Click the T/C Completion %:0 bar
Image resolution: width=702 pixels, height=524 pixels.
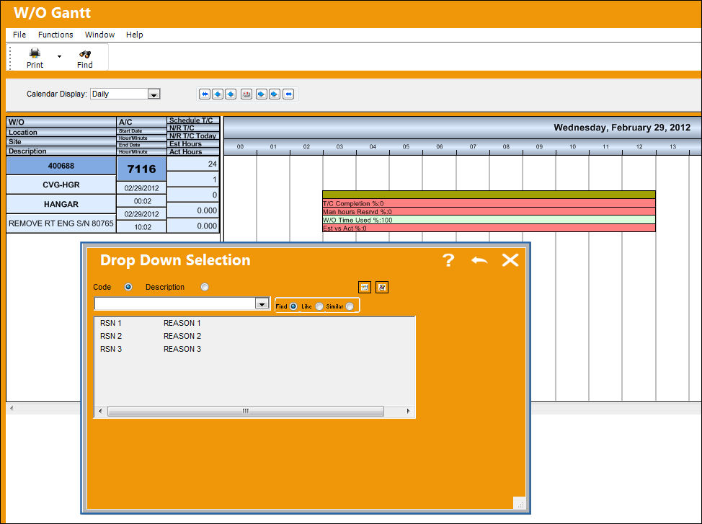coord(489,203)
